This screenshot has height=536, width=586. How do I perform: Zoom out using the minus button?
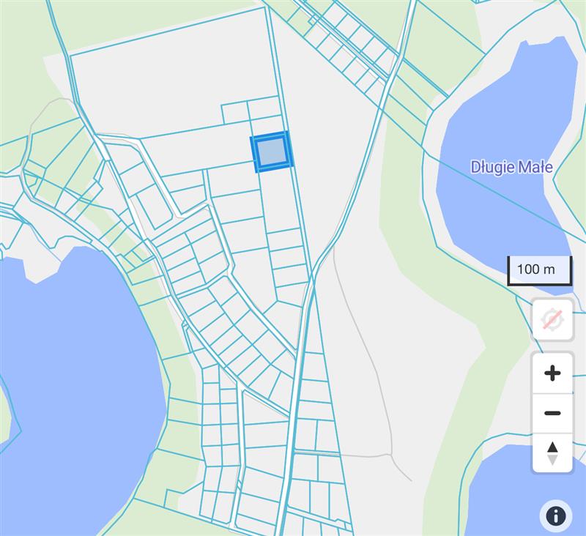pyautogui.click(x=552, y=413)
